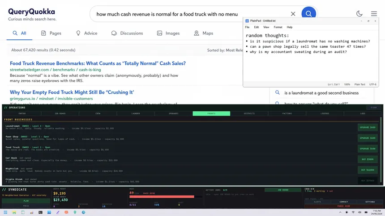Click the PlainPad text editing area

[311, 56]
